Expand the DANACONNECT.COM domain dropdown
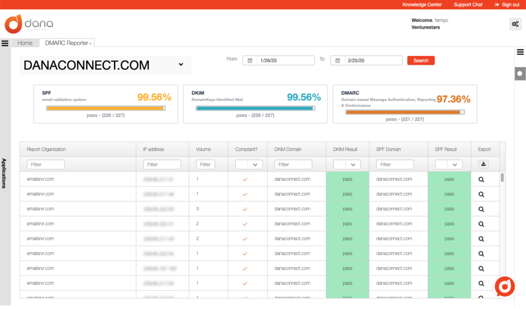 (181, 64)
